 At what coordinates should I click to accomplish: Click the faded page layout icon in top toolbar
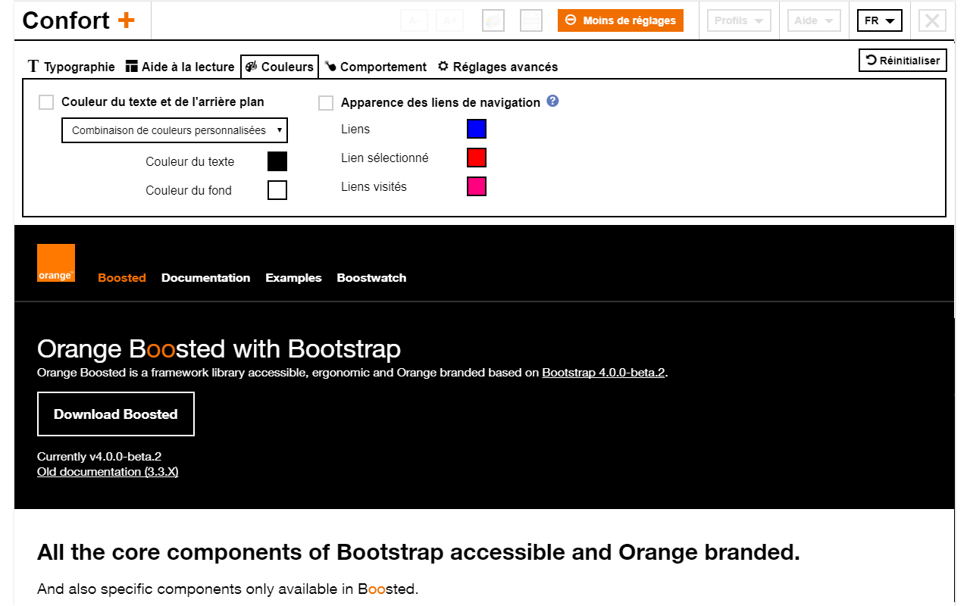pyautogui.click(x=533, y=20)
